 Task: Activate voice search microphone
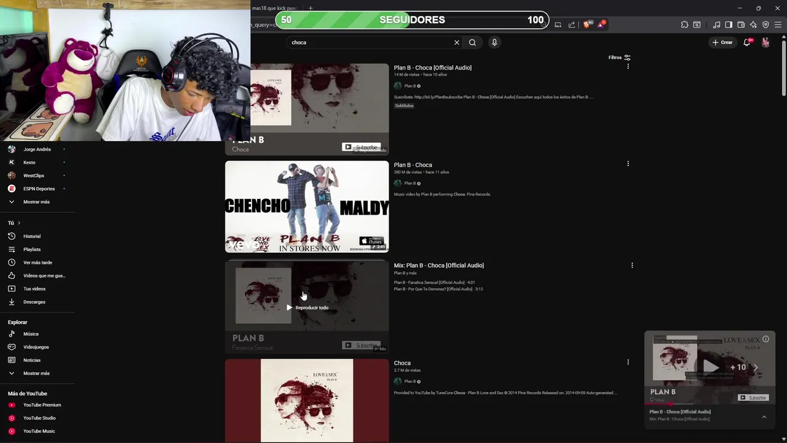pyautogui.click(x=494, y=42)
